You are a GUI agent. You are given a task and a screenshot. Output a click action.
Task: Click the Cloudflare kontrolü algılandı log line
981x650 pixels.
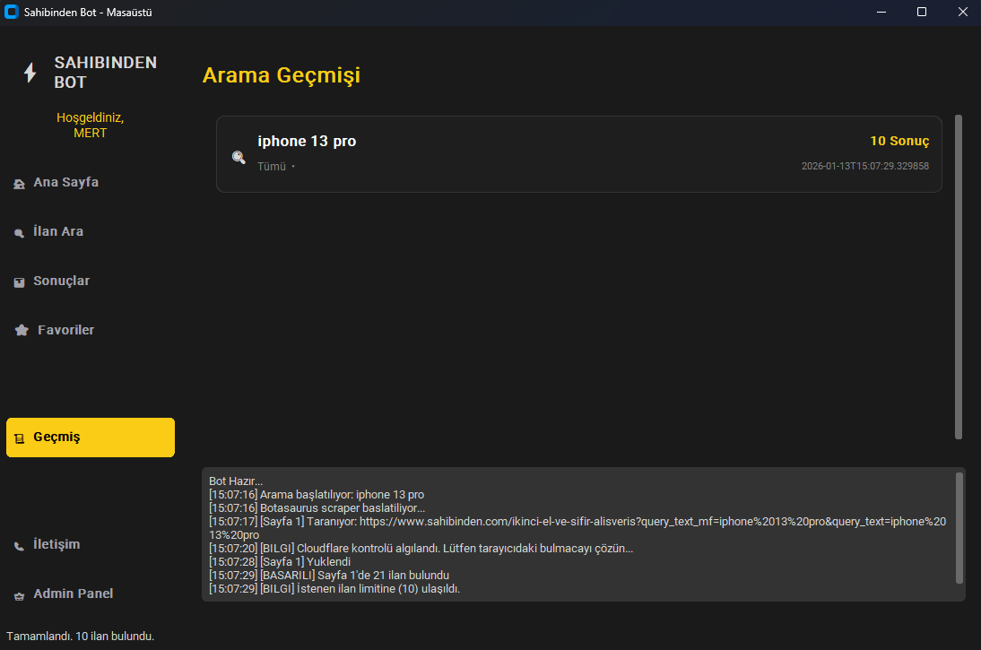coord(421,548)
